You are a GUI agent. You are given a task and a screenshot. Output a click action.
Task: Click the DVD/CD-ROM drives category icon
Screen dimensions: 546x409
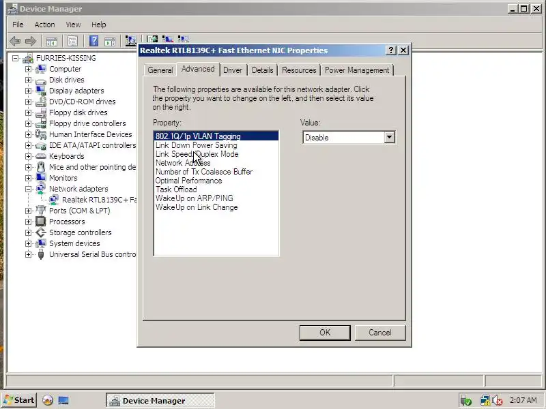[x=41, y=102]
